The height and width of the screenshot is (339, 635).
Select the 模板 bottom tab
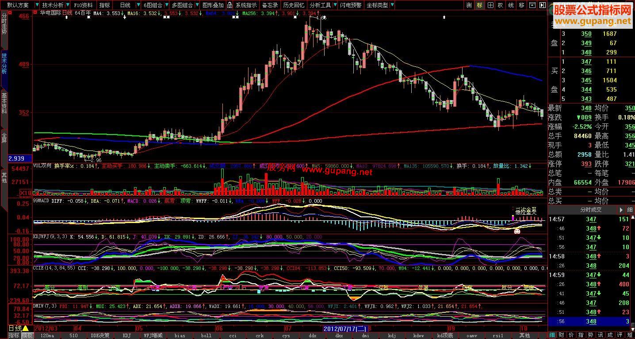pyautogui.click(x=27, y=335)
